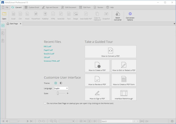Screen dimensions: 176x124
Task: Open recent file Giveaway-FINAL.pdf
Action: pos(52,61)
